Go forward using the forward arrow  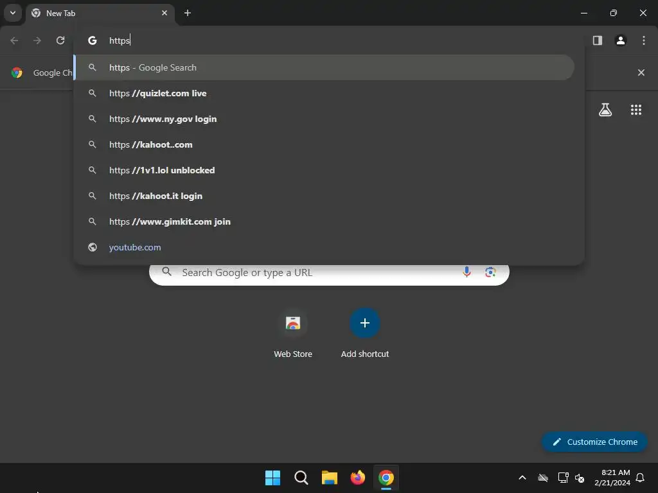tap(37, 40)
